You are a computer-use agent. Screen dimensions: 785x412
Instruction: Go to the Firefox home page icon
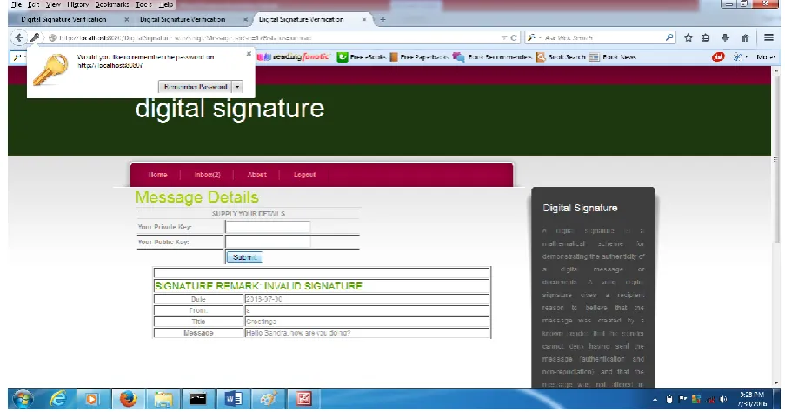pos(746,37)
